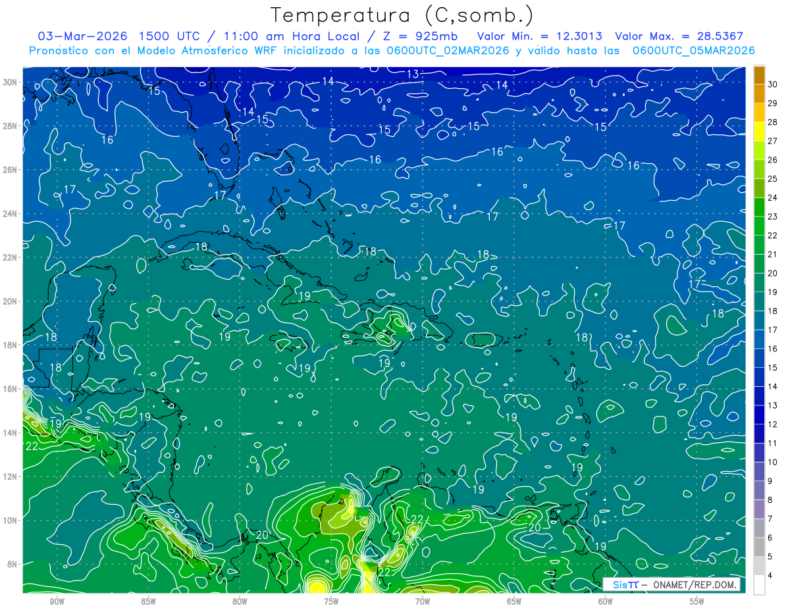Click the Valor Min. = 12.3013 text

(539, 36)
